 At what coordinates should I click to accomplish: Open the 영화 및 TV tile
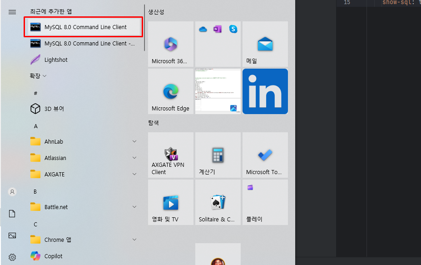coord(171,202)
